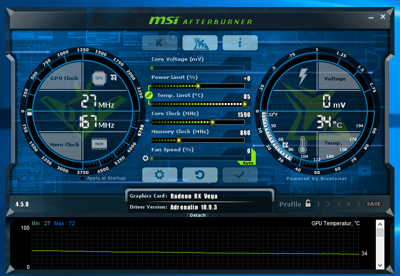Click the OC Scanner jet icon button
The height and width of the screenshot is (276, 400).
[200, 43]
